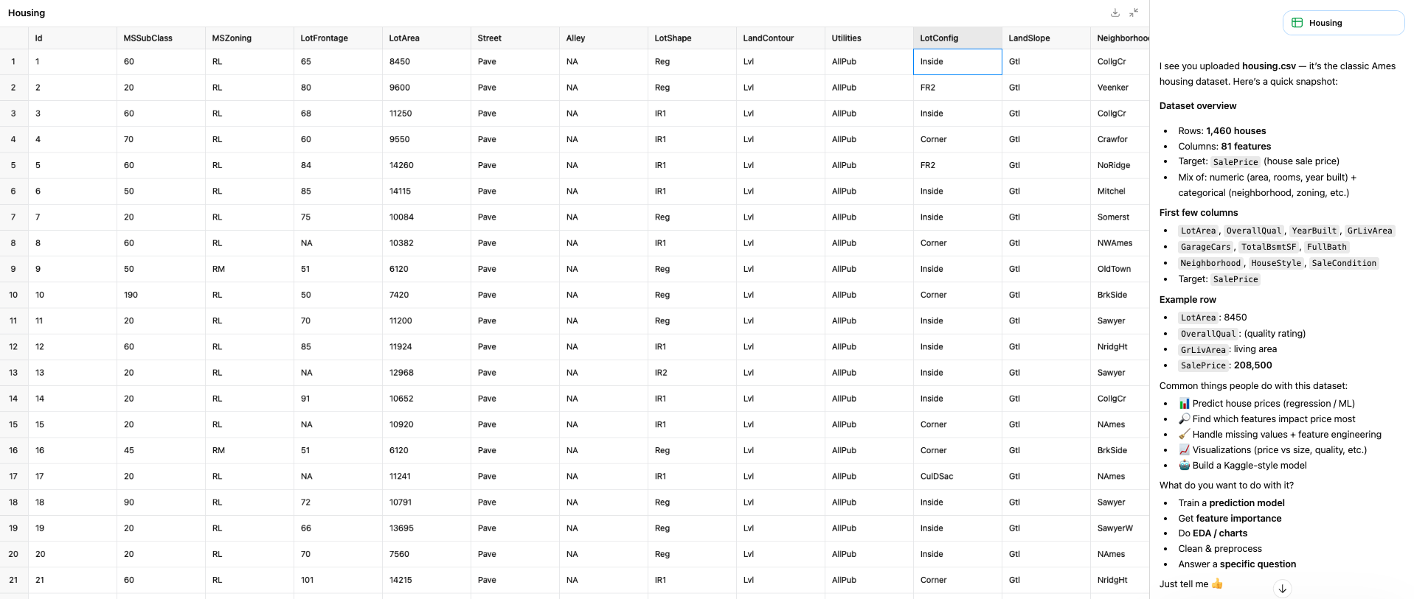
Task: Select the OldTown neighborhood cell
Action: coord(1120,269)
